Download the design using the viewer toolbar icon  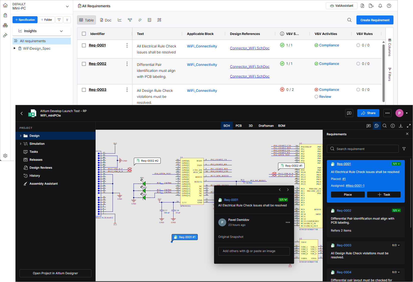(401, 126)
